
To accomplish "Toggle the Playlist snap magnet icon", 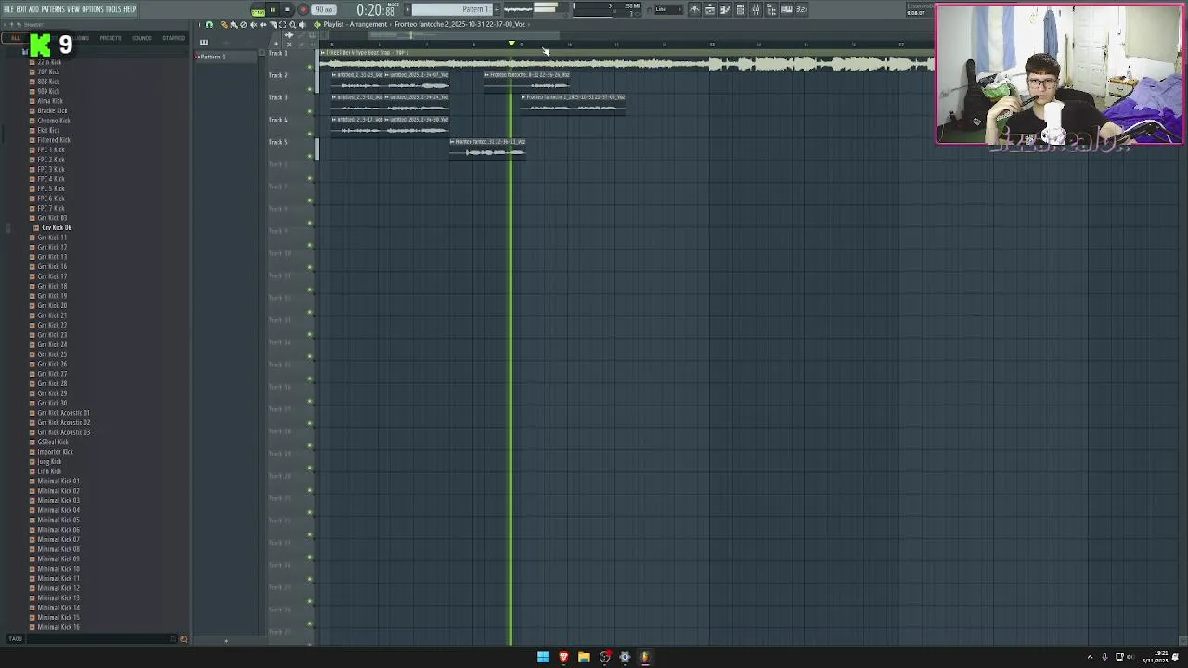I will coord(209,25).
